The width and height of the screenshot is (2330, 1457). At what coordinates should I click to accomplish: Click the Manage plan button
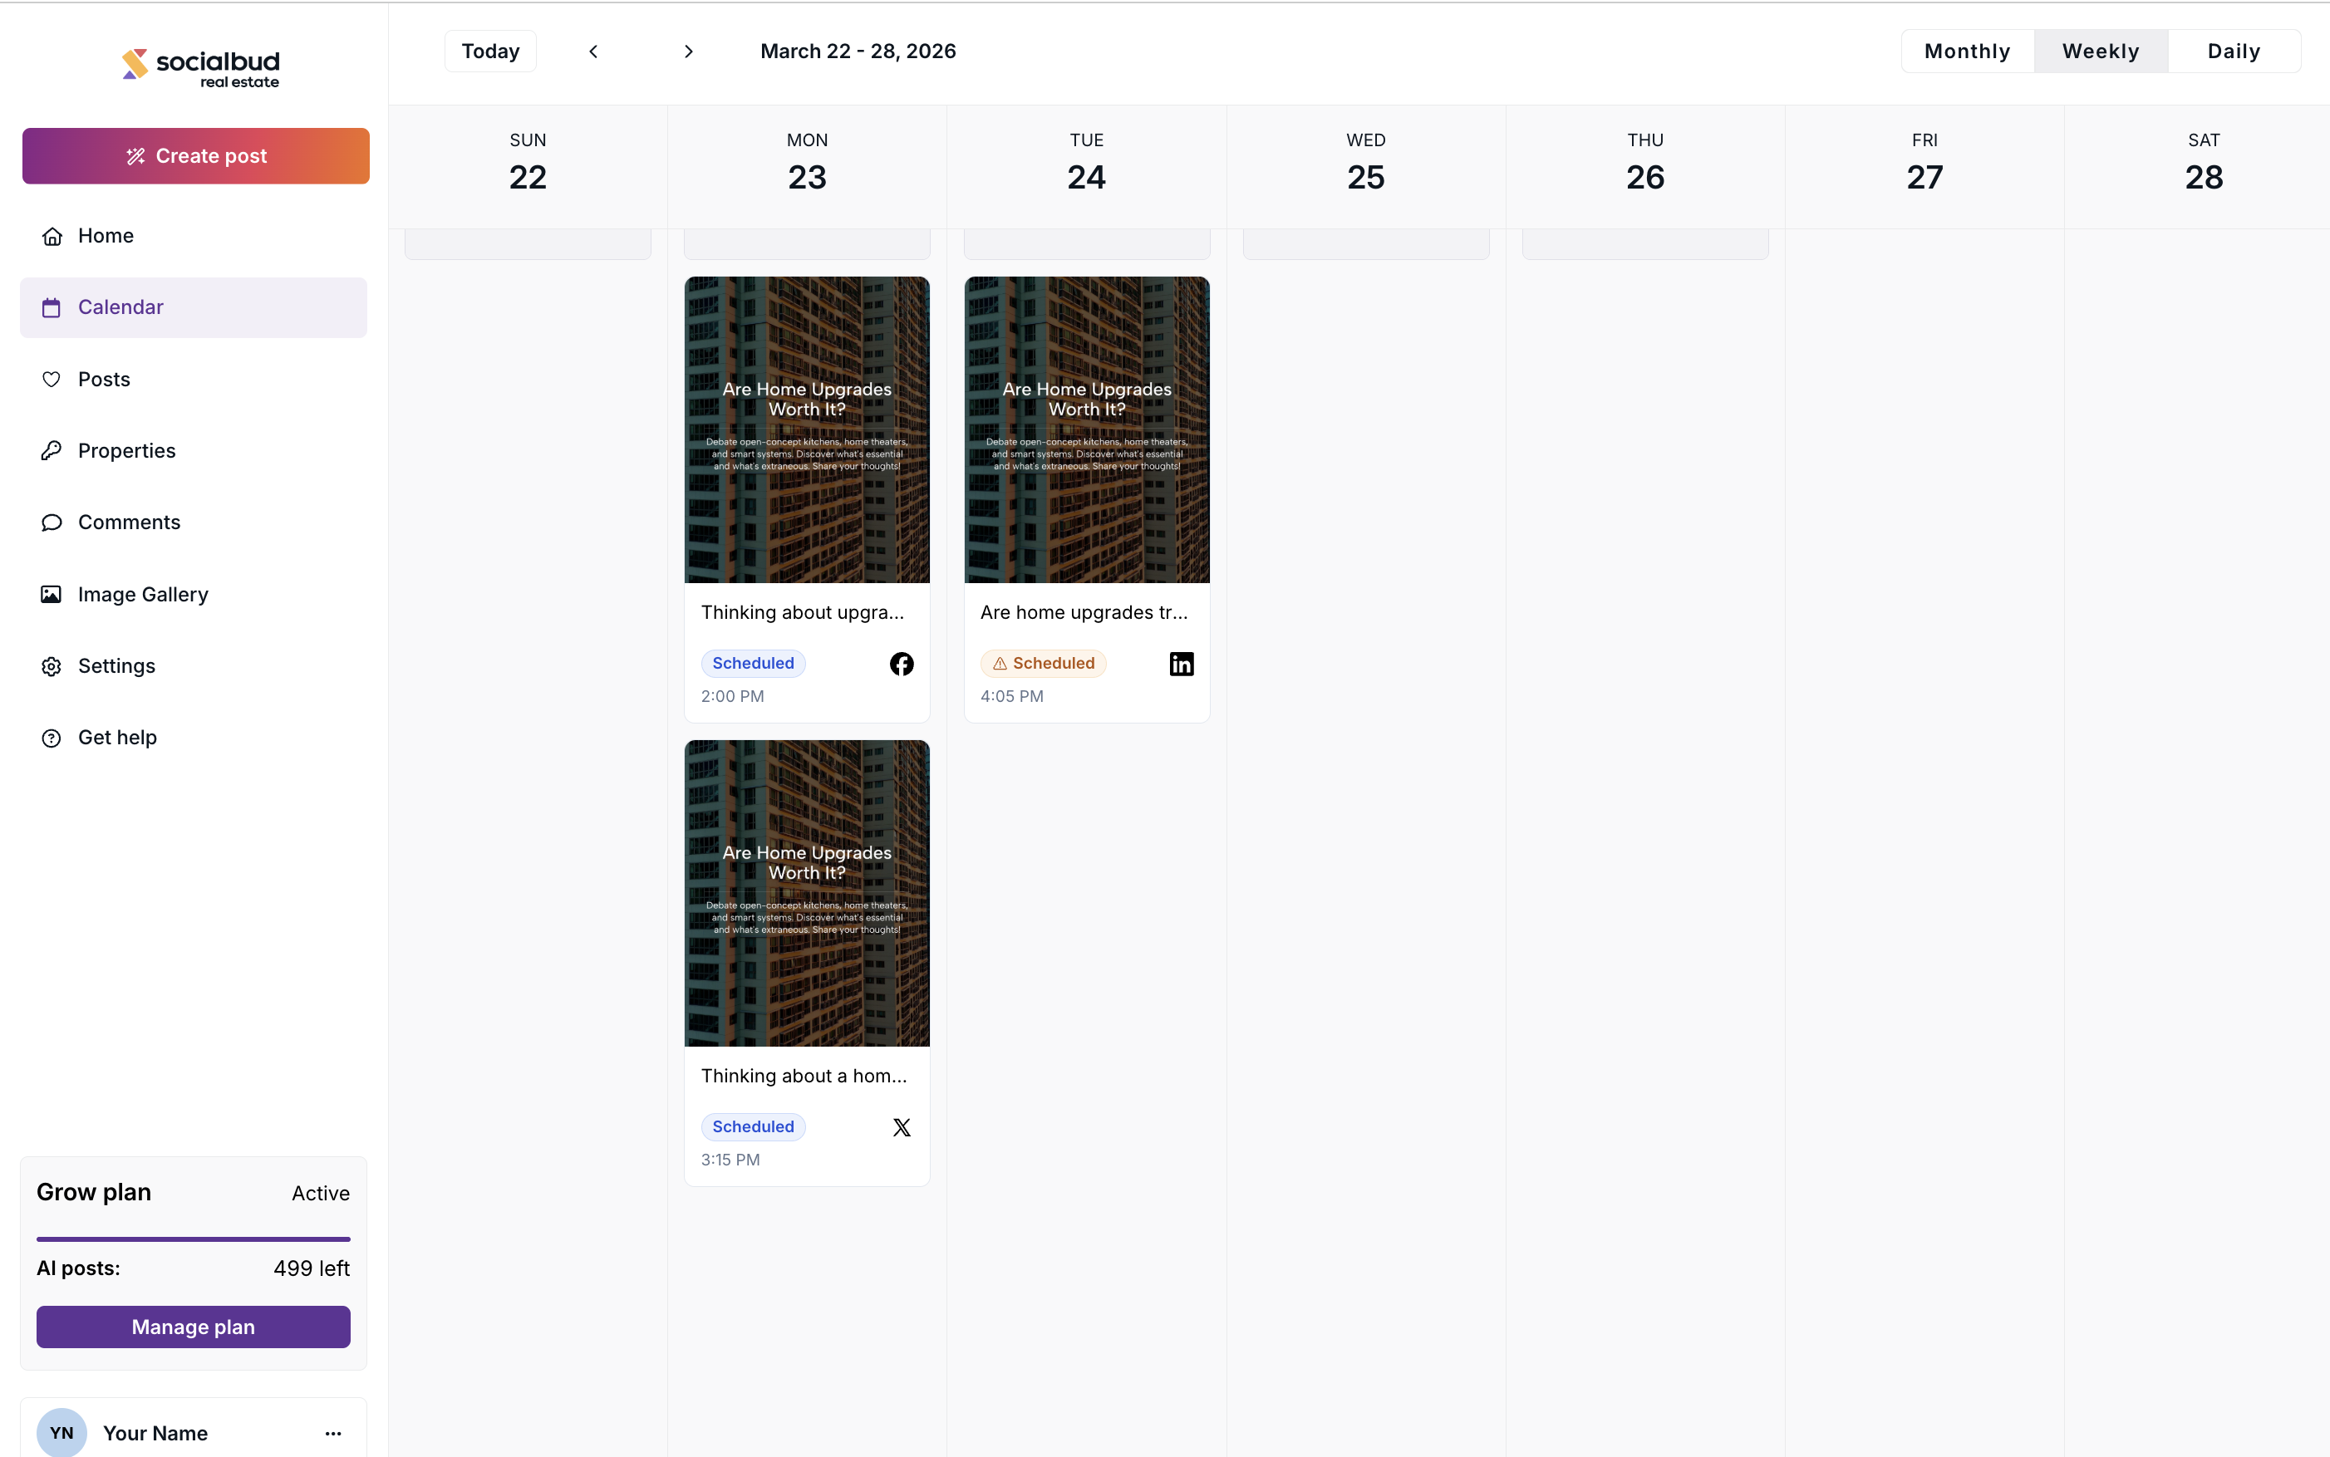tap(193, 1327)
